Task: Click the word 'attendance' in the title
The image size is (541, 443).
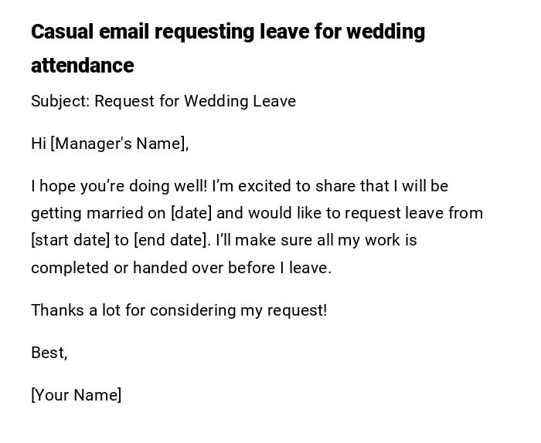Action: coord(83,66)
